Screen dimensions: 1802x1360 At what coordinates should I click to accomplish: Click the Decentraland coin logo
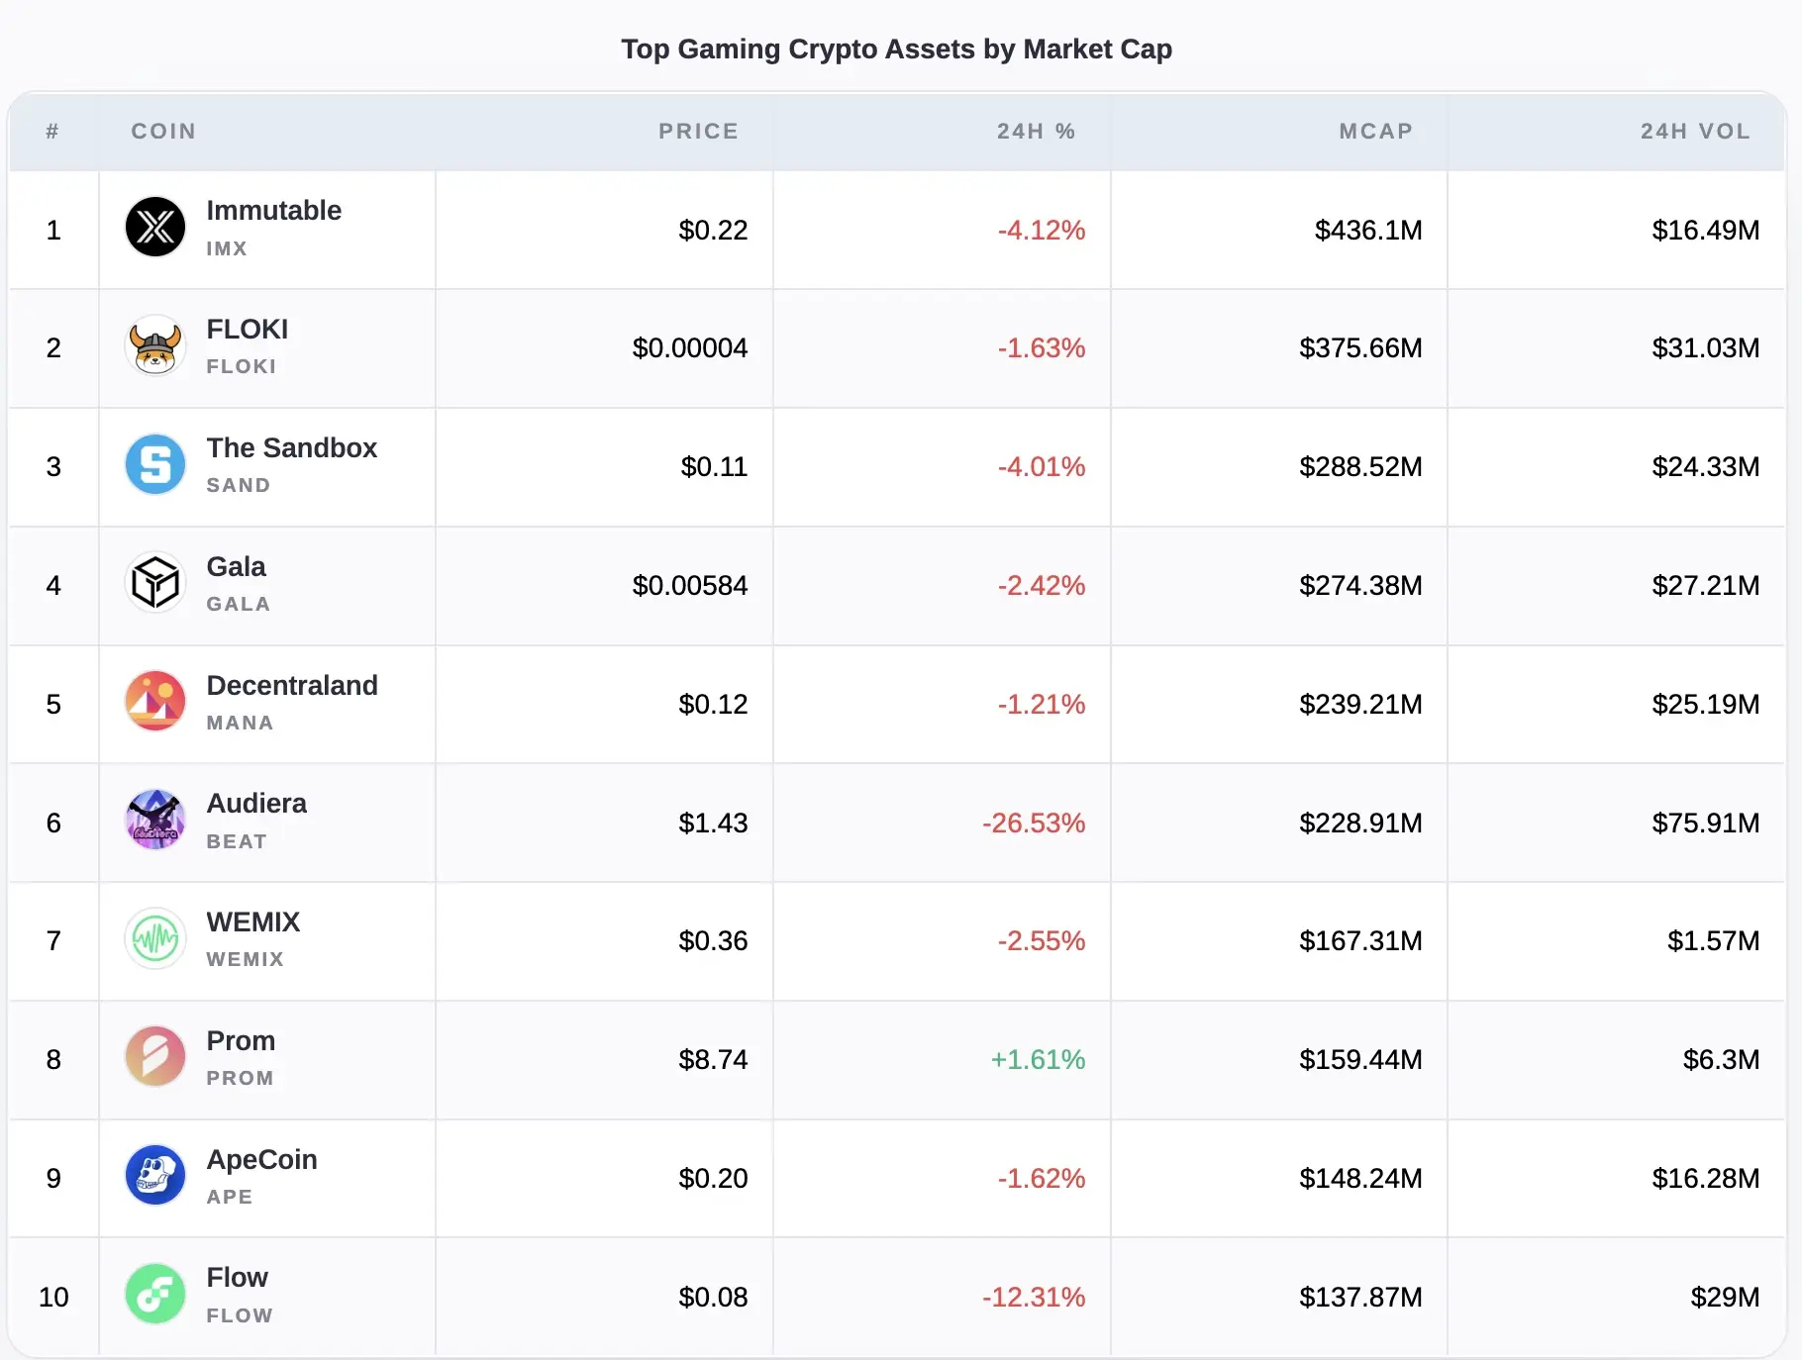click(x=155, y=701)
